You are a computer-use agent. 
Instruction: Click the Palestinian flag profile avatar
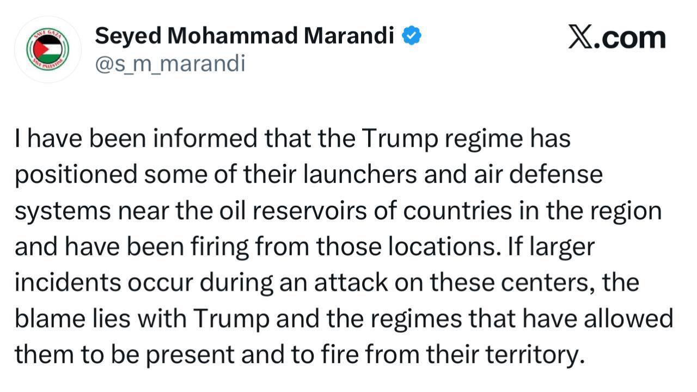pyautogui.click(x=48, y=50)
